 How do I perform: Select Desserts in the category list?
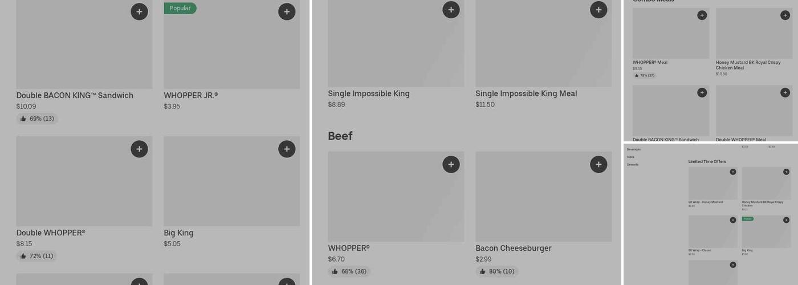633,165
